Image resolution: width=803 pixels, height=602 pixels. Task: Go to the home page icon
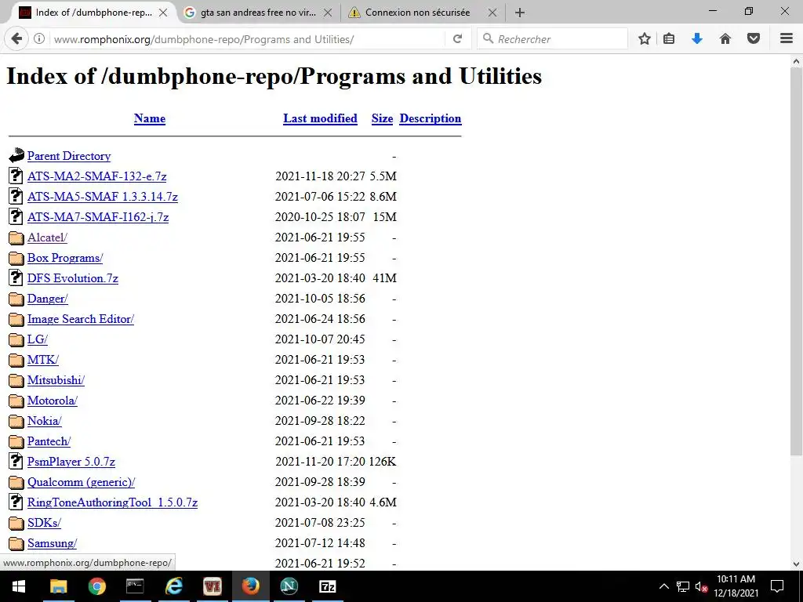tap(725, 39)
